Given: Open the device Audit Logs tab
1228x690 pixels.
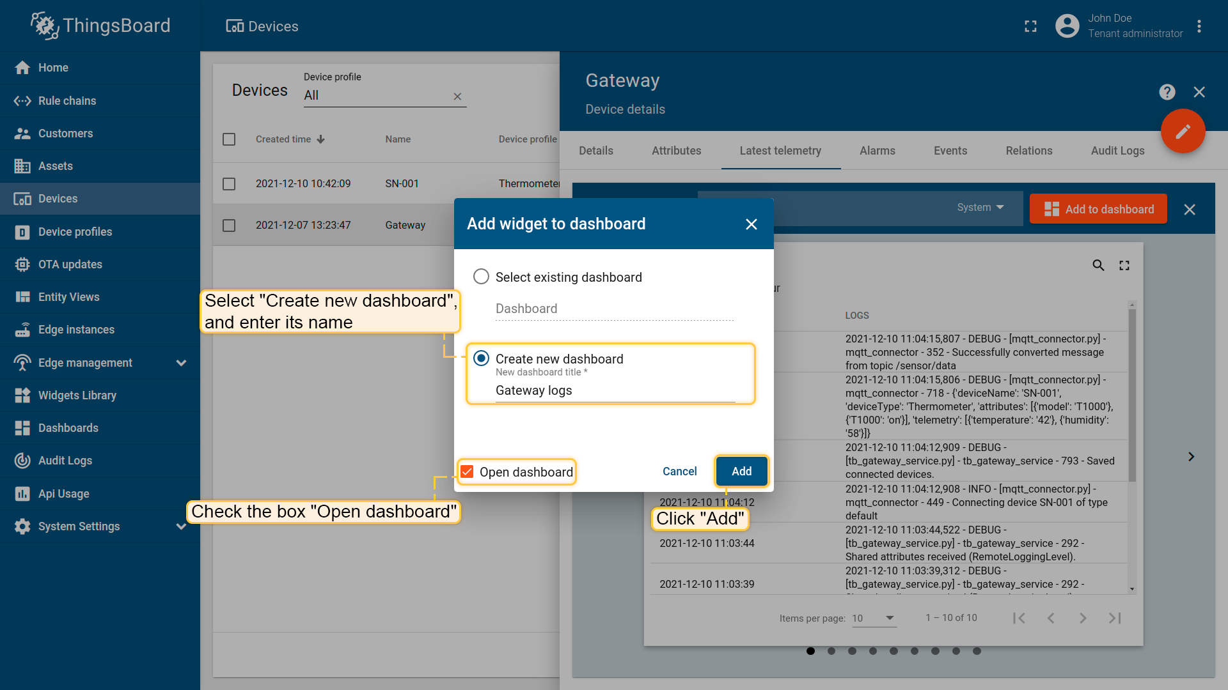Looking at the screenshot, I should click(x=1118, y=151).
